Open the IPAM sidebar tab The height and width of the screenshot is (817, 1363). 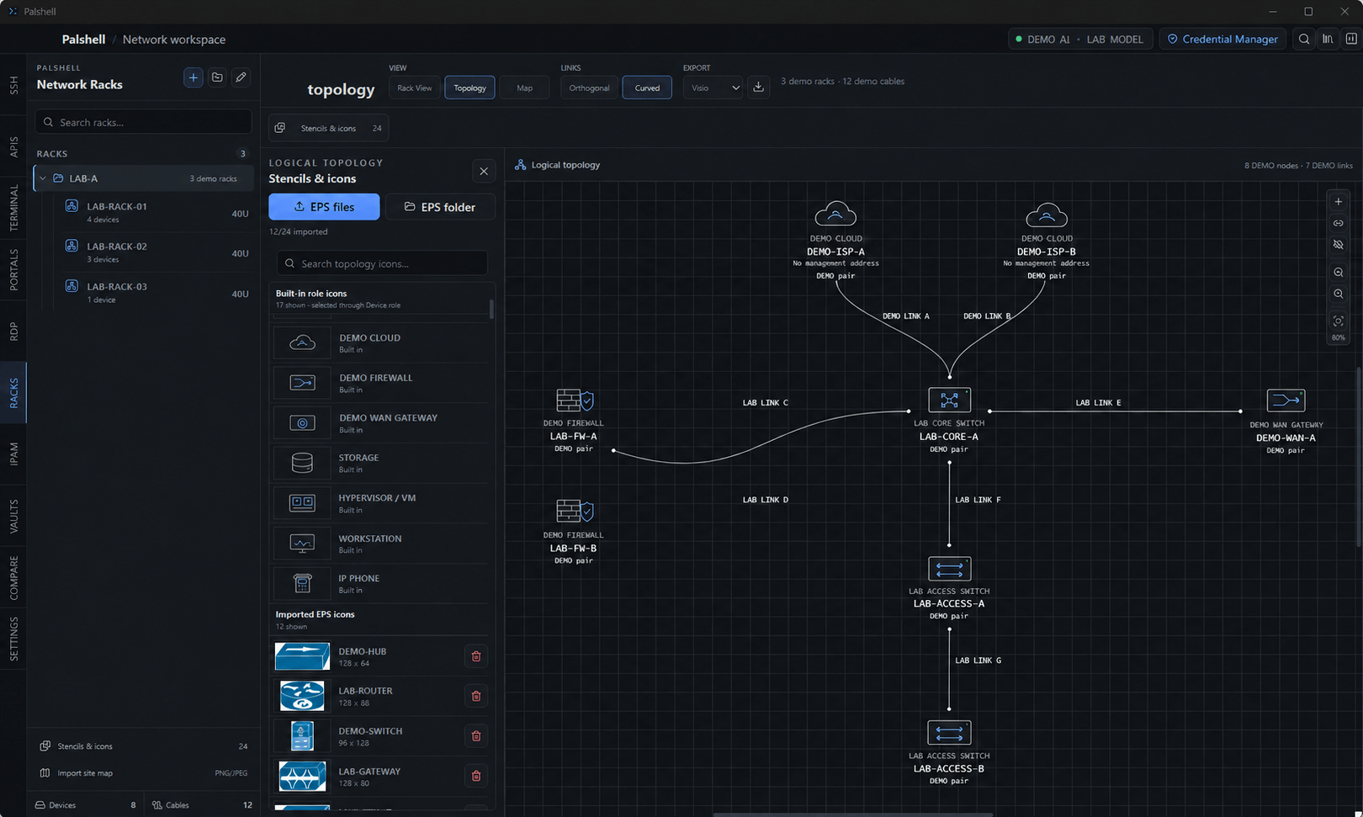(13, 454)
